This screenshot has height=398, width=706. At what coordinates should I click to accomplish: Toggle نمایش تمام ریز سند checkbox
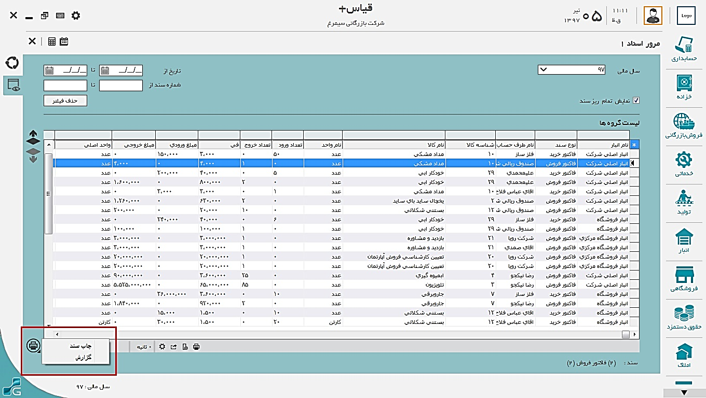tap(636, 101)
